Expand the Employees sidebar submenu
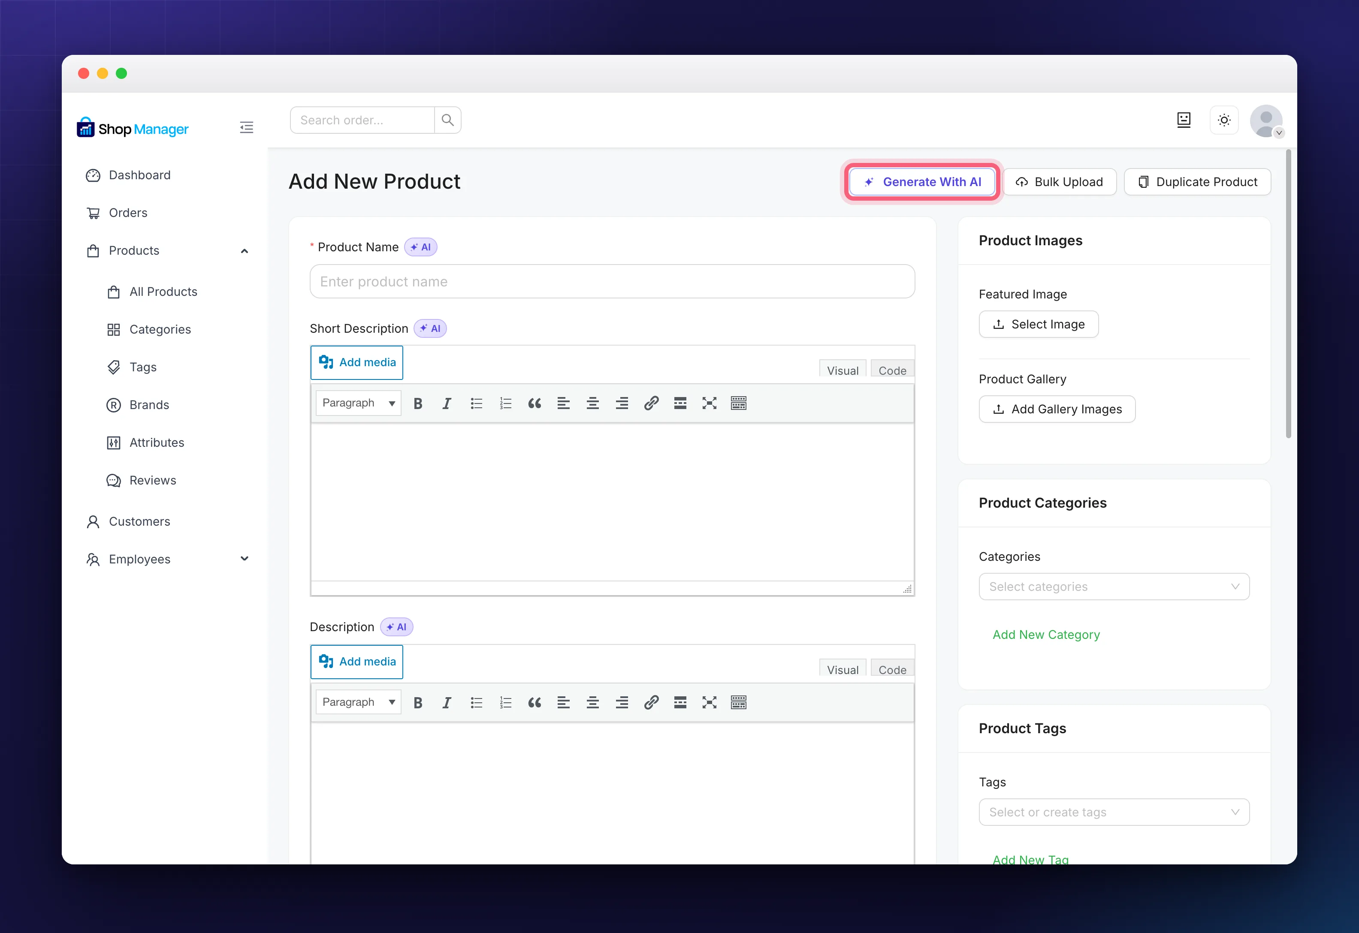Image resolution: width=1359 pixels, height=933 pixels. click(x=245, y=559)
